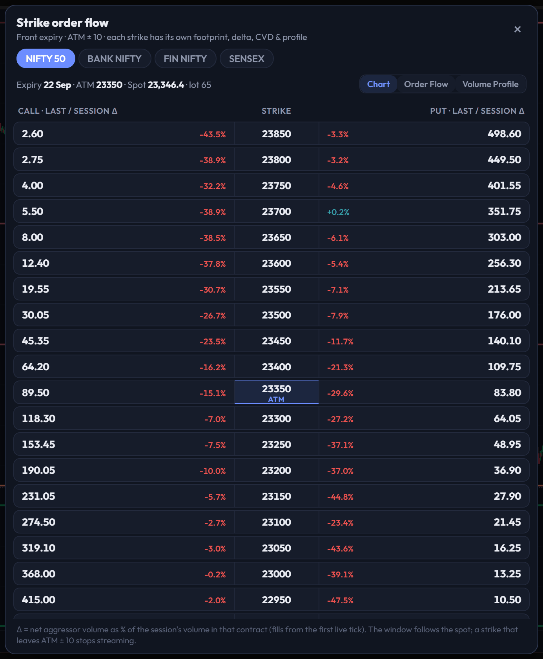Click call last price 319.10
This screenshot has width=543, height=659.
click(x=39, y=548)
